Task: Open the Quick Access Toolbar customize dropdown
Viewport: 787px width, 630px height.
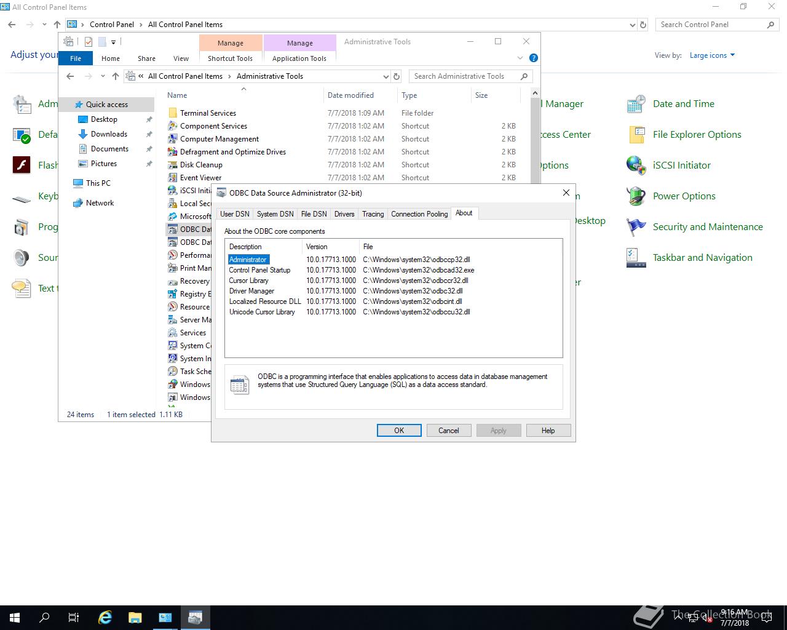Action: click(113, 42)
